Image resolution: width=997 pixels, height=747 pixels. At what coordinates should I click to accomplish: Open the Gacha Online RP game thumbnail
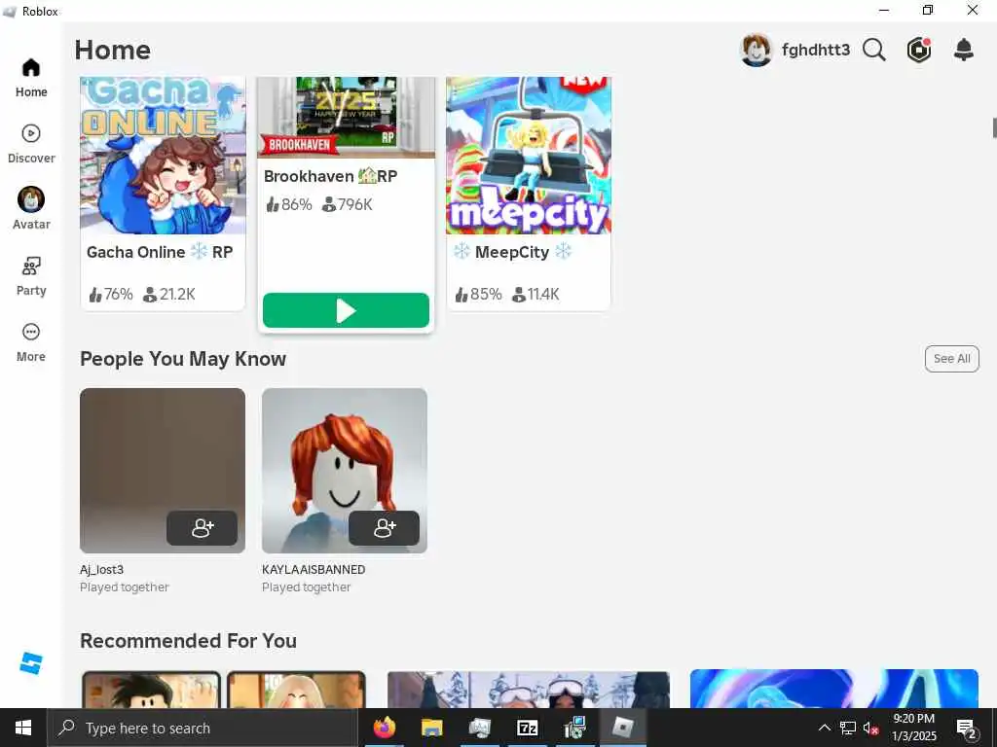(163, 155)
